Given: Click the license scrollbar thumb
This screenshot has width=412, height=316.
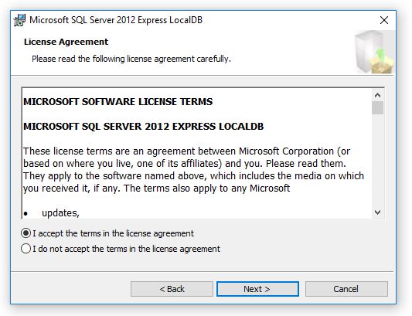Looking at the screenshot, I should pos(377,107).
